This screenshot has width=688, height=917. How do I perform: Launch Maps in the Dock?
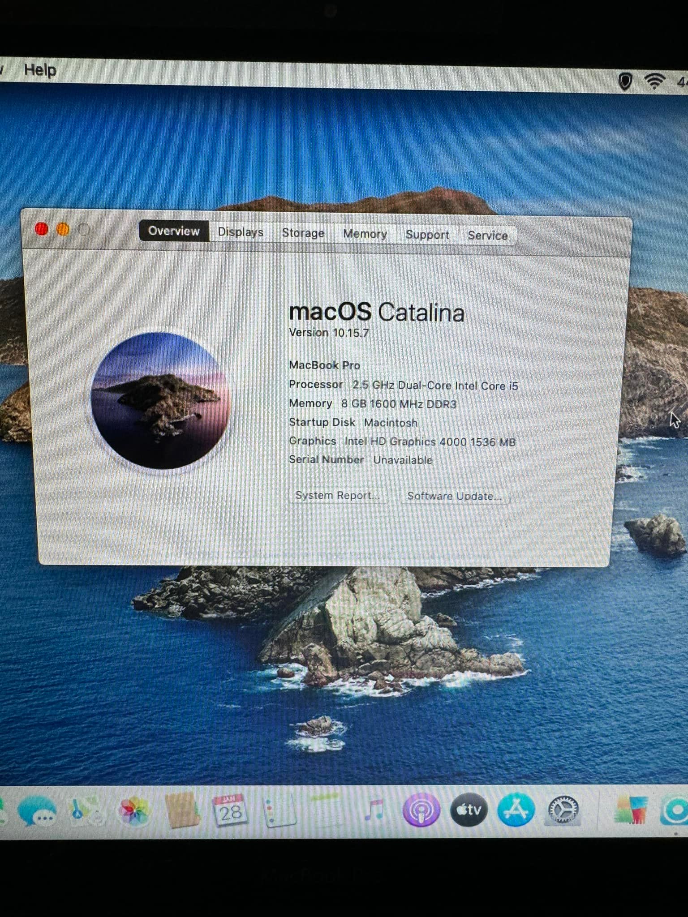click(x=87, y=811)
